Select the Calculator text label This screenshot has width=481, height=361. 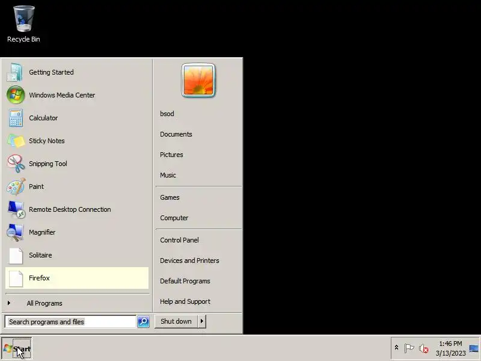[43, 118]
